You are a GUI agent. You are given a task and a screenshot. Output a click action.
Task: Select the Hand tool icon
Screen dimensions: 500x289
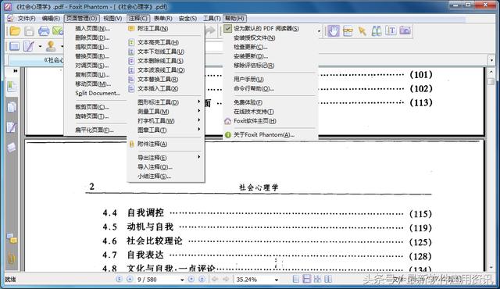point(334,31)
